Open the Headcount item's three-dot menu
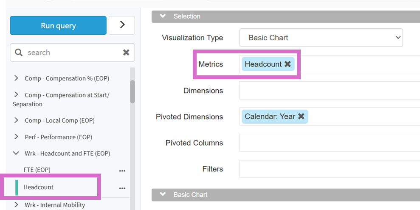The image size is (420, 210). [x=122, y=188]
